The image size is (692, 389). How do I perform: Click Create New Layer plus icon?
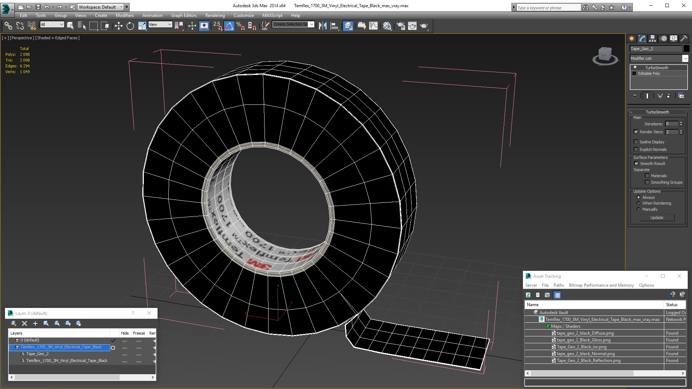coord(35,323)
